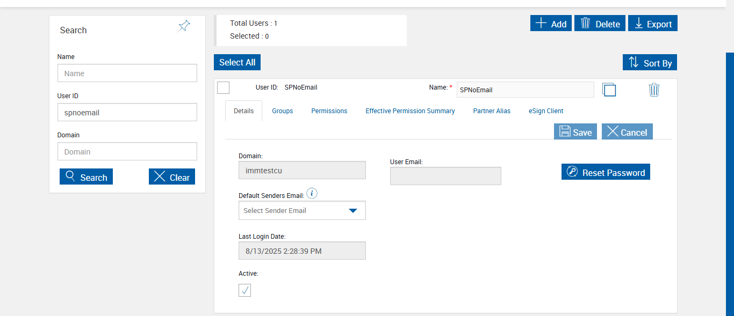The width and height of the screenshot is (734, 316).
Task: Open the Select Sender Email dropdown
Action: coord(302,210)
